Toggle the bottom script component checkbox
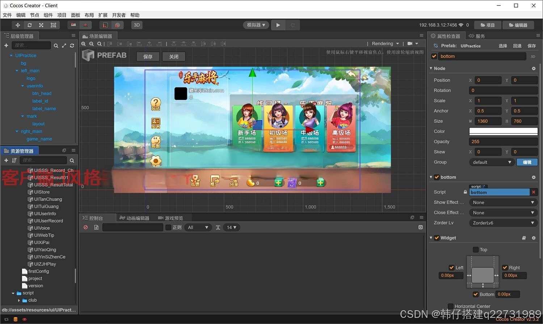The image size is (543, 324). (437, 177)
